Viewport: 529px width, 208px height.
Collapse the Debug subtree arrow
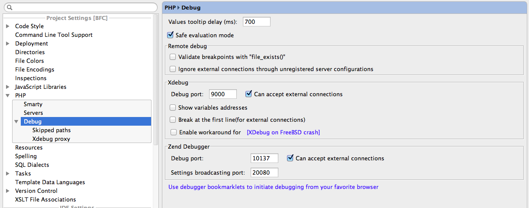point(16,121)
